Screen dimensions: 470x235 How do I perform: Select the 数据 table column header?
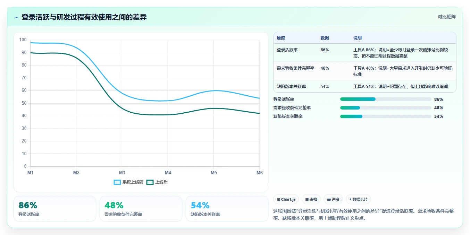(x=325, y=38)
